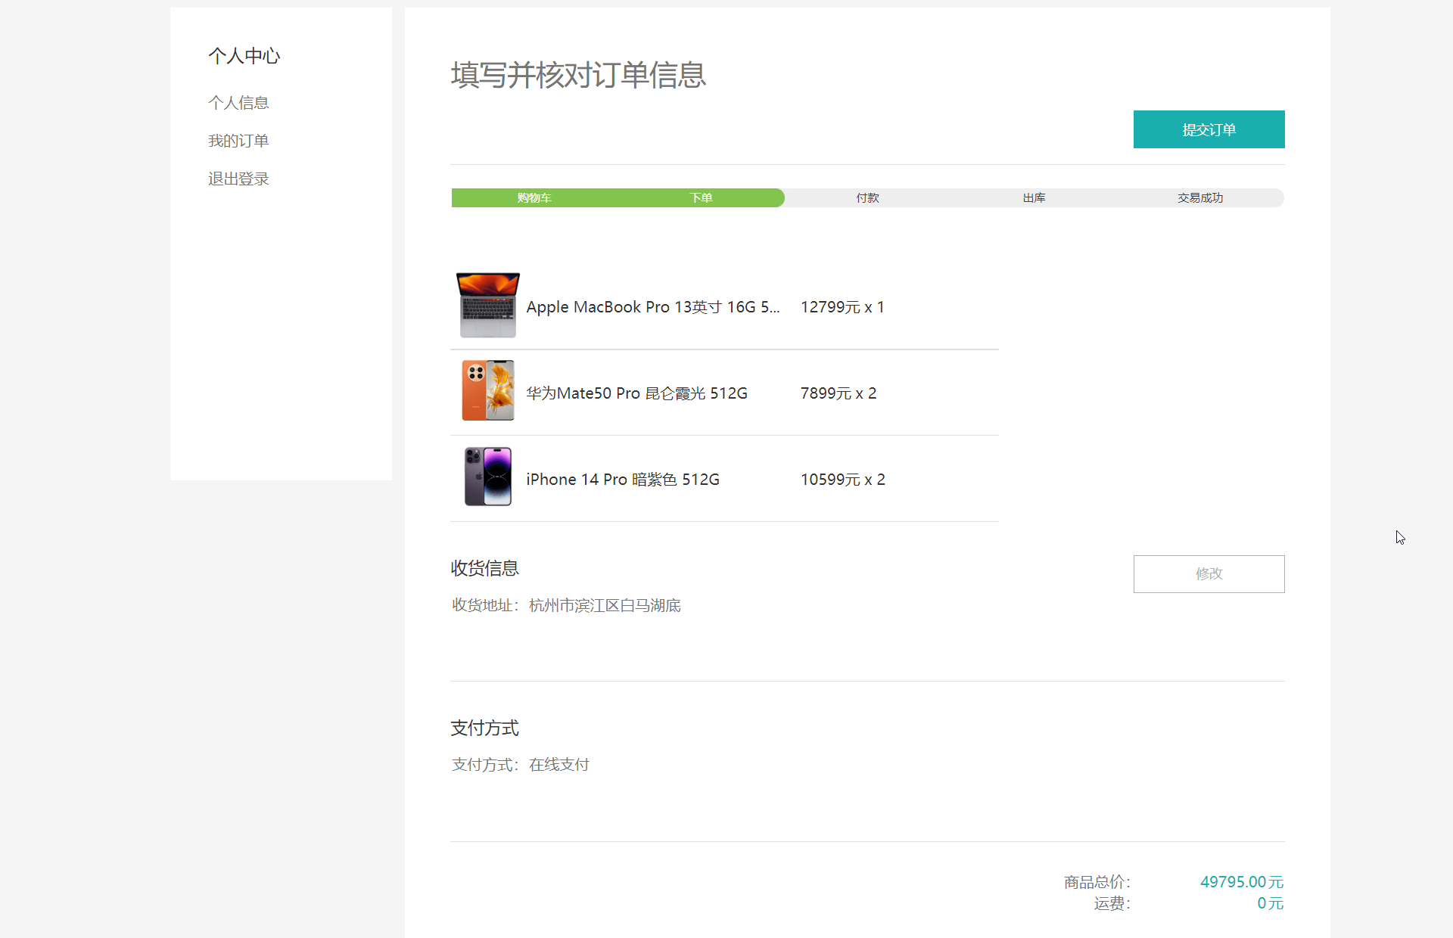
Task: Click the MacBook Pro product thumbnail
Action: [x=488, y=306]
